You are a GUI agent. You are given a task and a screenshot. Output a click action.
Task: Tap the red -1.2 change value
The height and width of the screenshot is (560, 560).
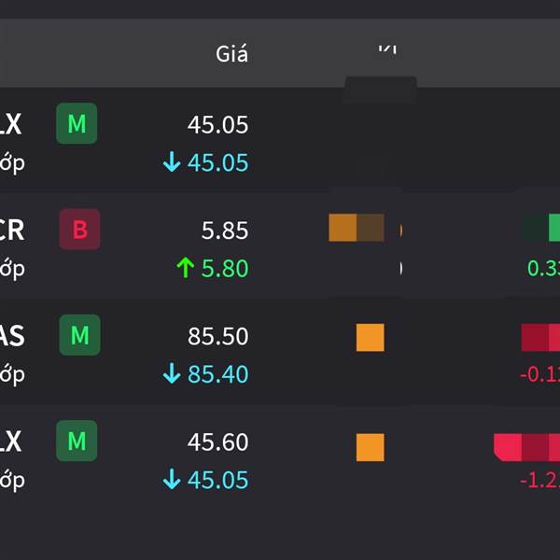pos(539,480)
